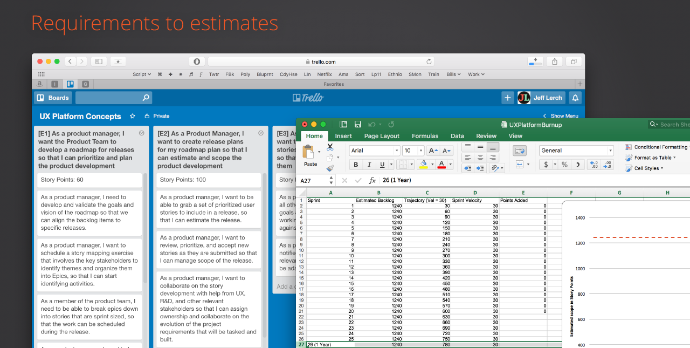This screenshot has width=690, height=348.
Task: Click the Merge cells icon
Action: click(520, 164)
